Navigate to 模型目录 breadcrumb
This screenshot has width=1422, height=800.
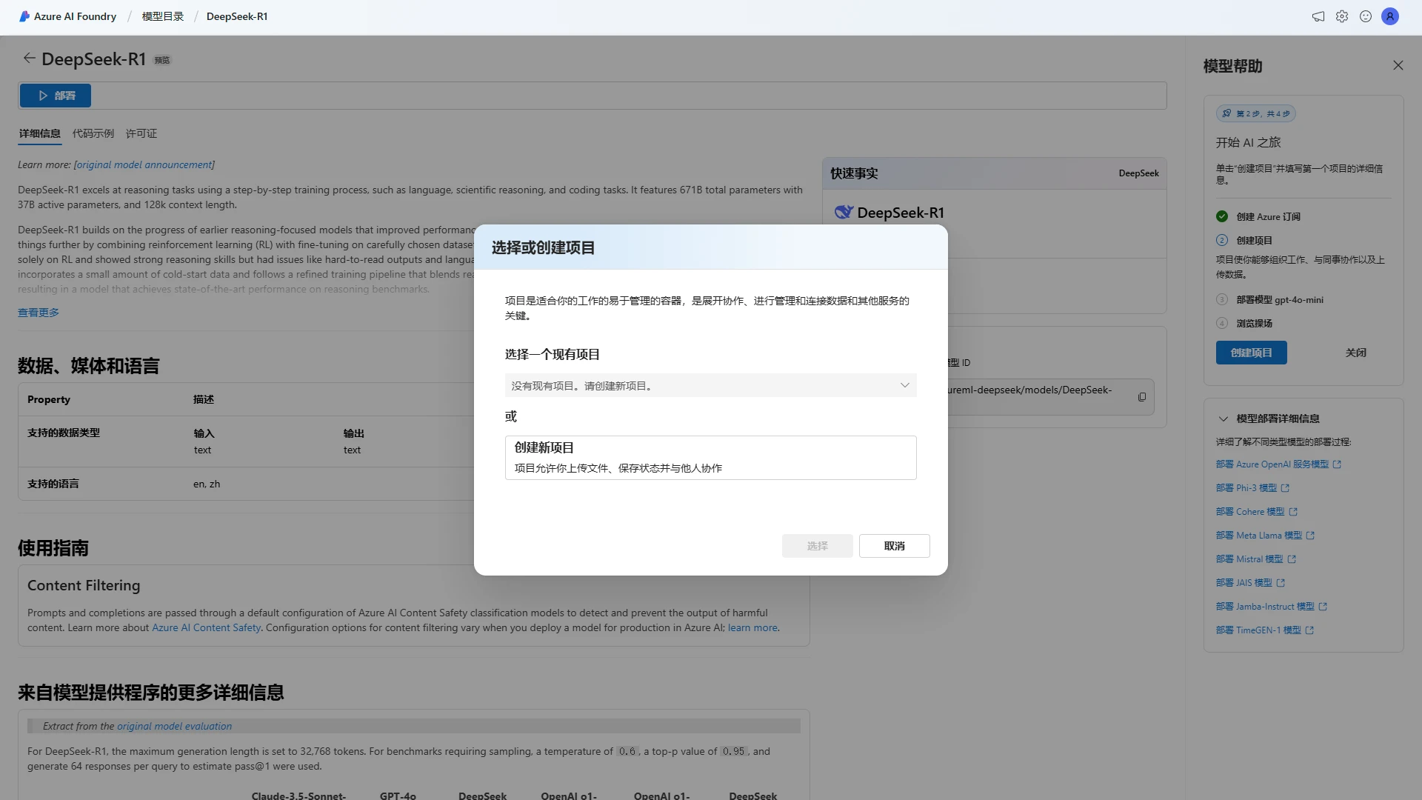tap(161, 16)
